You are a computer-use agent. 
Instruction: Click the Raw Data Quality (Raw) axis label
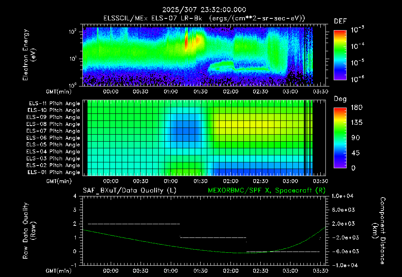(29, 230)
